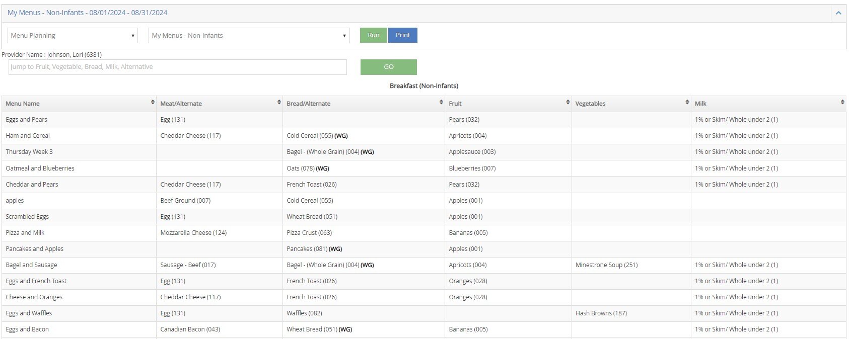Screen dimensions: 849x339
Task: Select the Oatmeal and Blueberries menu name
Action: (40, 168)
